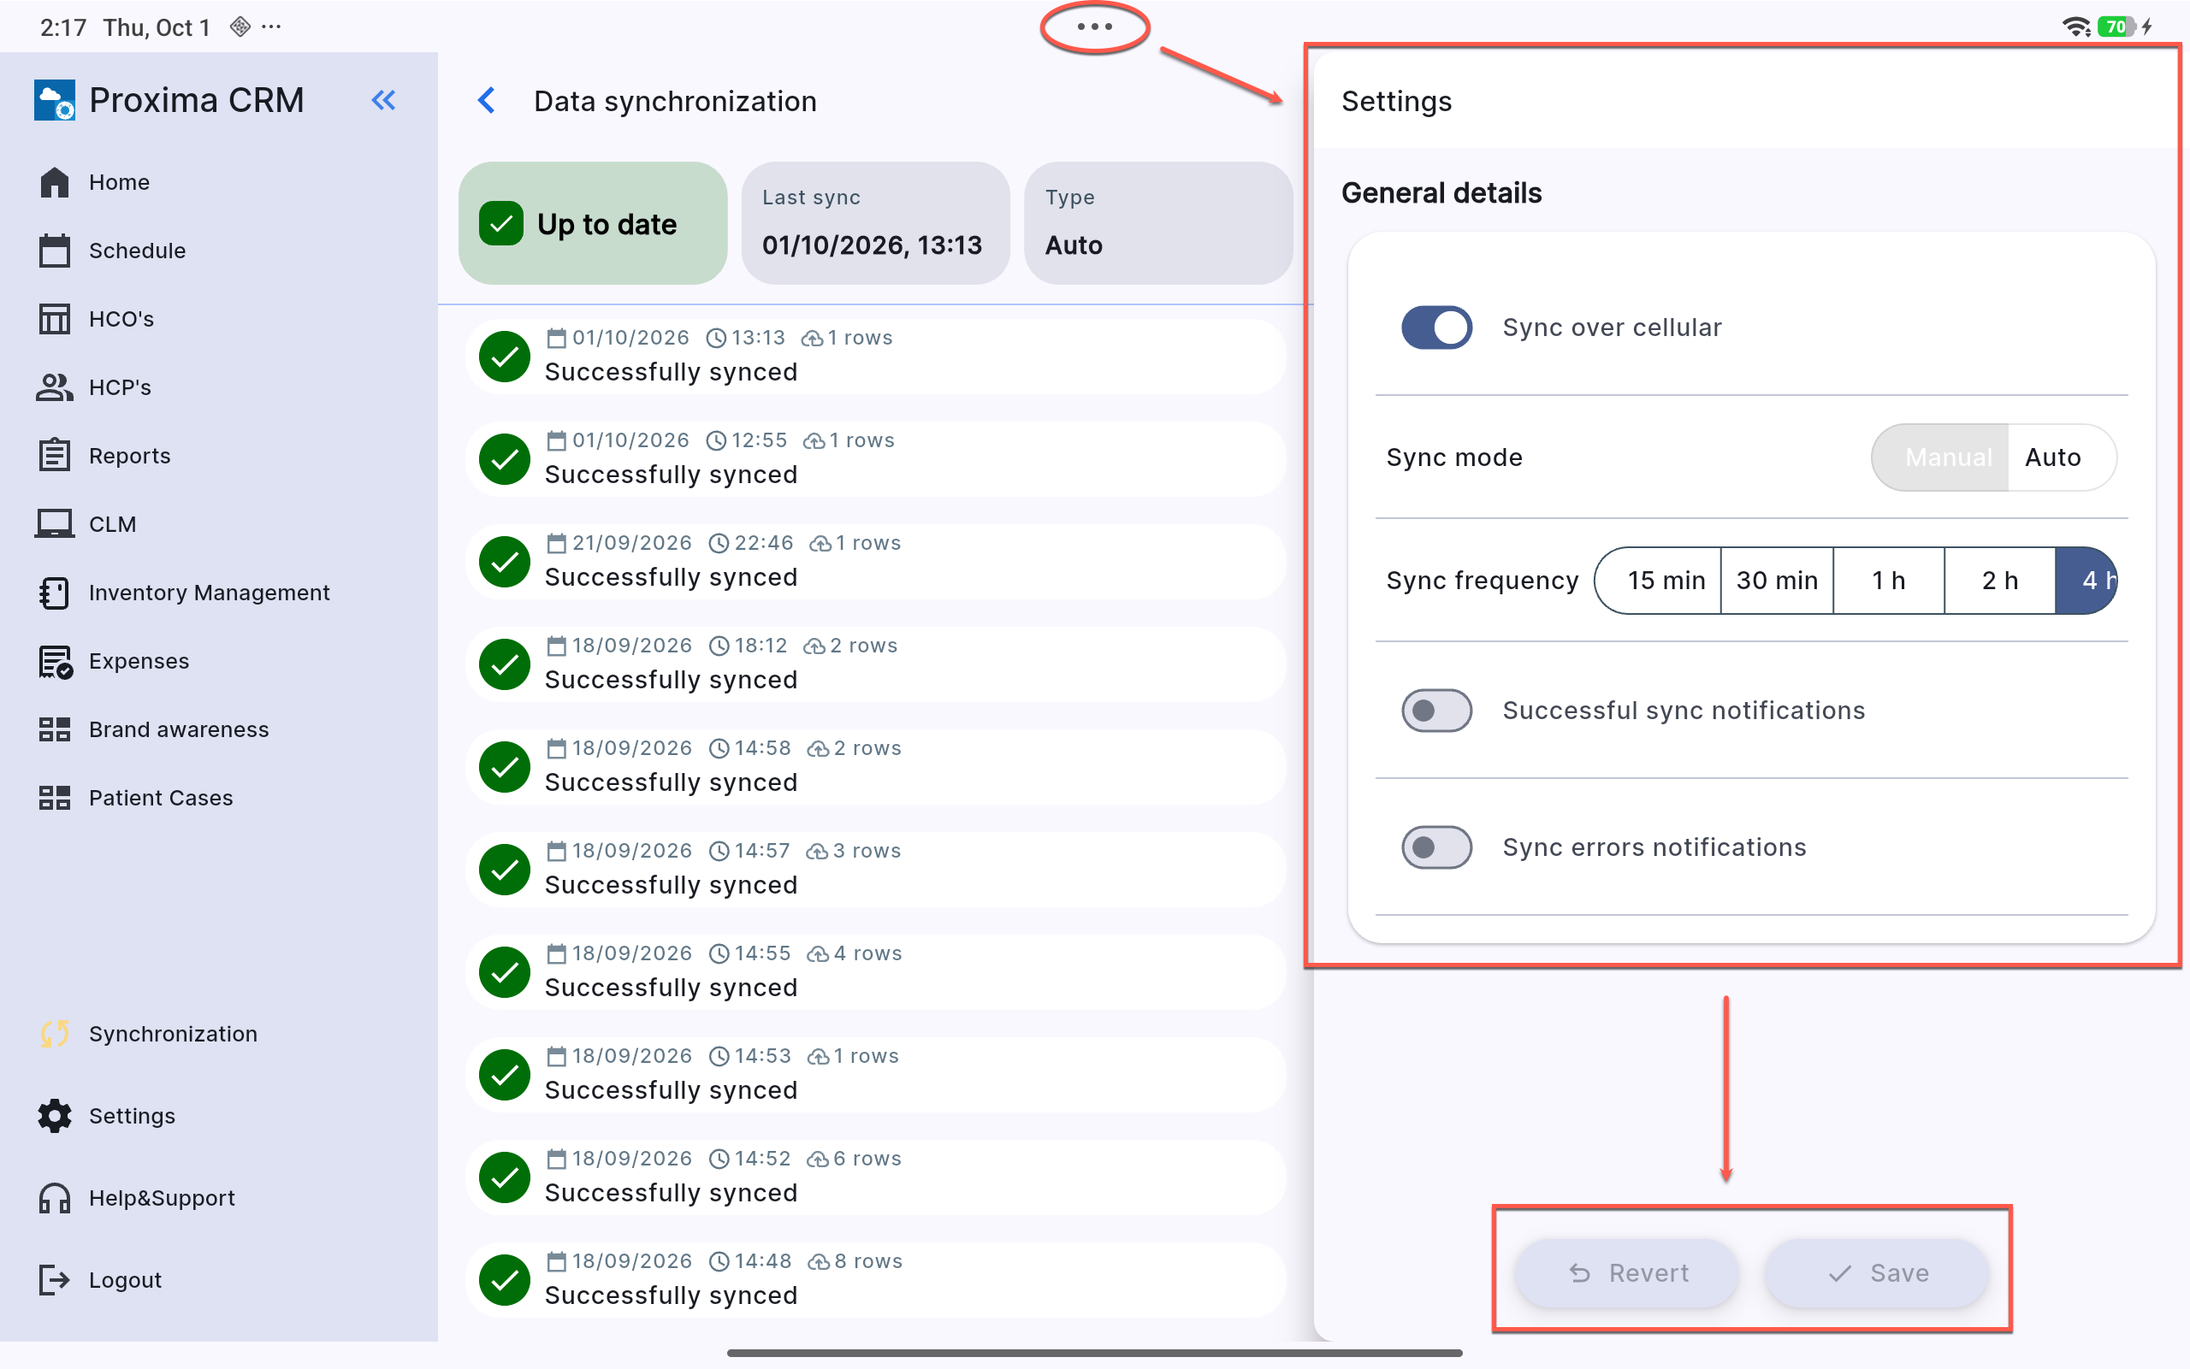Open the Home sidebar icon
Screen dimensions: 2190x1369
(55, 182)
